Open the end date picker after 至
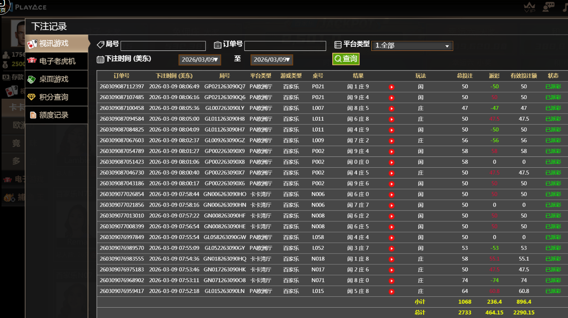Screen dimensions: 568x318 point(272,60)
